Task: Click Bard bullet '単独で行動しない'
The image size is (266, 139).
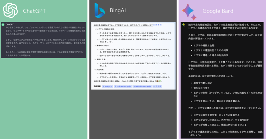Action: (203, 83)
